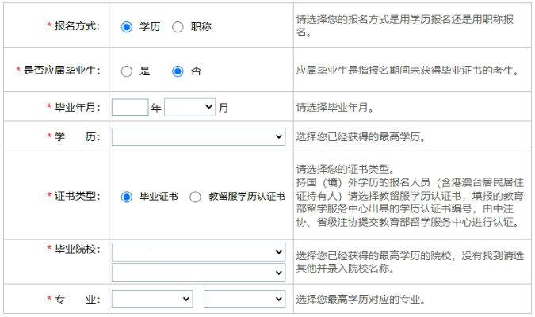Click the 毕业院校 field label
The width and height of the screenshot is (535, 317).
(x=76, y=250)
